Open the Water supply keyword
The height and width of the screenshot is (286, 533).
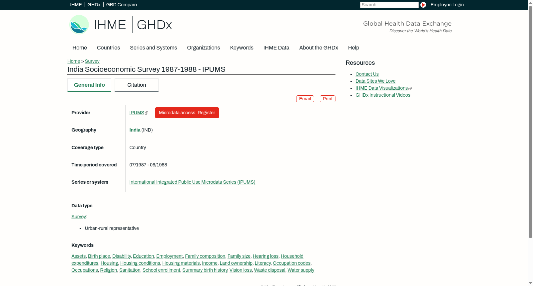[301, 270]
